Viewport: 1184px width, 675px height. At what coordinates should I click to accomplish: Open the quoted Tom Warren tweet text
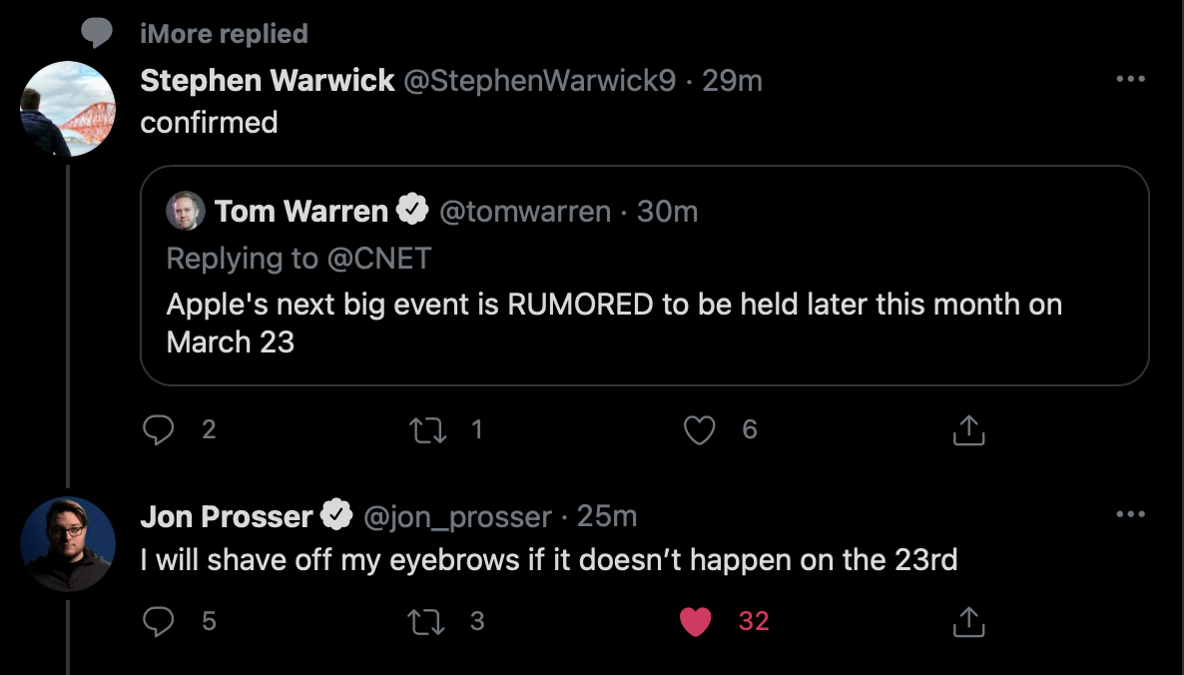(614, 324)
